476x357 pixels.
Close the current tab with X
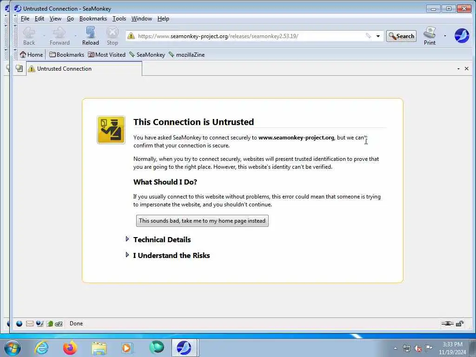[x=467, y=69]
